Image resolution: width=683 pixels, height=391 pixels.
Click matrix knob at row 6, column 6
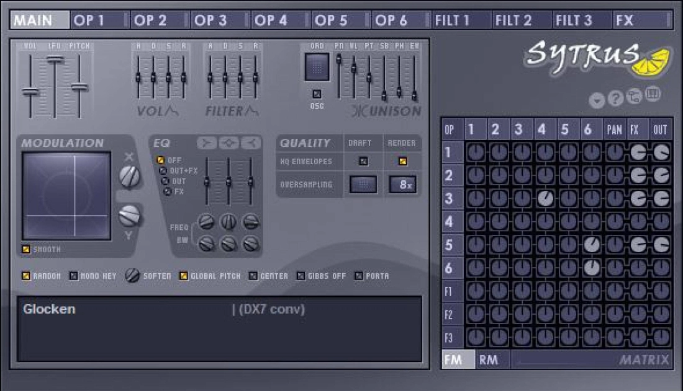[592, 268]
